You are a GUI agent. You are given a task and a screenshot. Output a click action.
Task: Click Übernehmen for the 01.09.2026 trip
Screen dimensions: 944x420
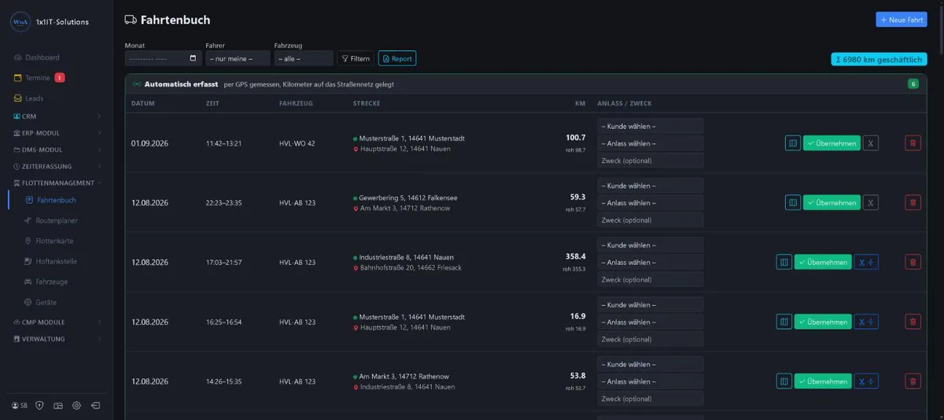pyautogui.click(x=832, y=143)
